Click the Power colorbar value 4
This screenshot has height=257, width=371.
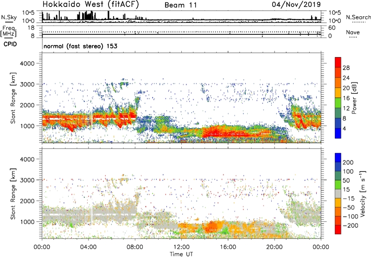[x=344, y=128]
